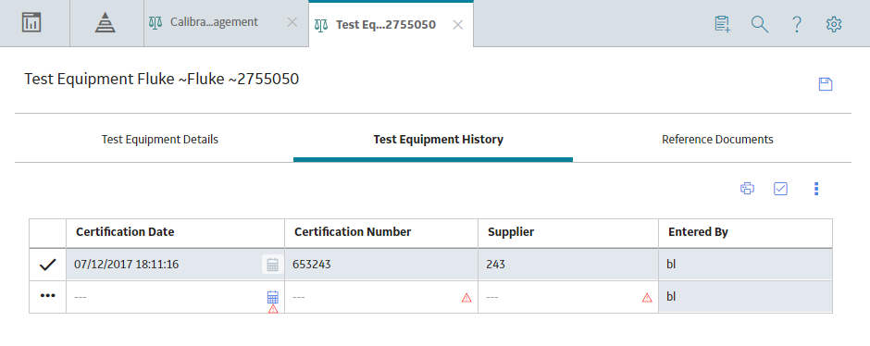870x346 pixels.
Task: Click the empty Certification Number field
Action: coord(381,297)
